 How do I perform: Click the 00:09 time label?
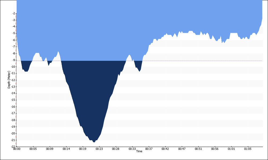(x=50, y=149)
